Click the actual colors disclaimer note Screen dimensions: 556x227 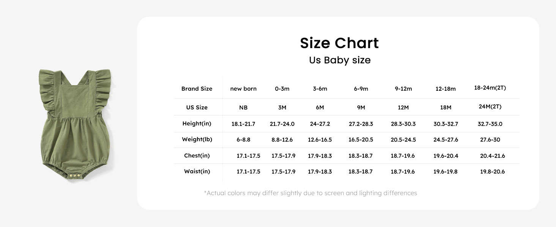[311, 193]
